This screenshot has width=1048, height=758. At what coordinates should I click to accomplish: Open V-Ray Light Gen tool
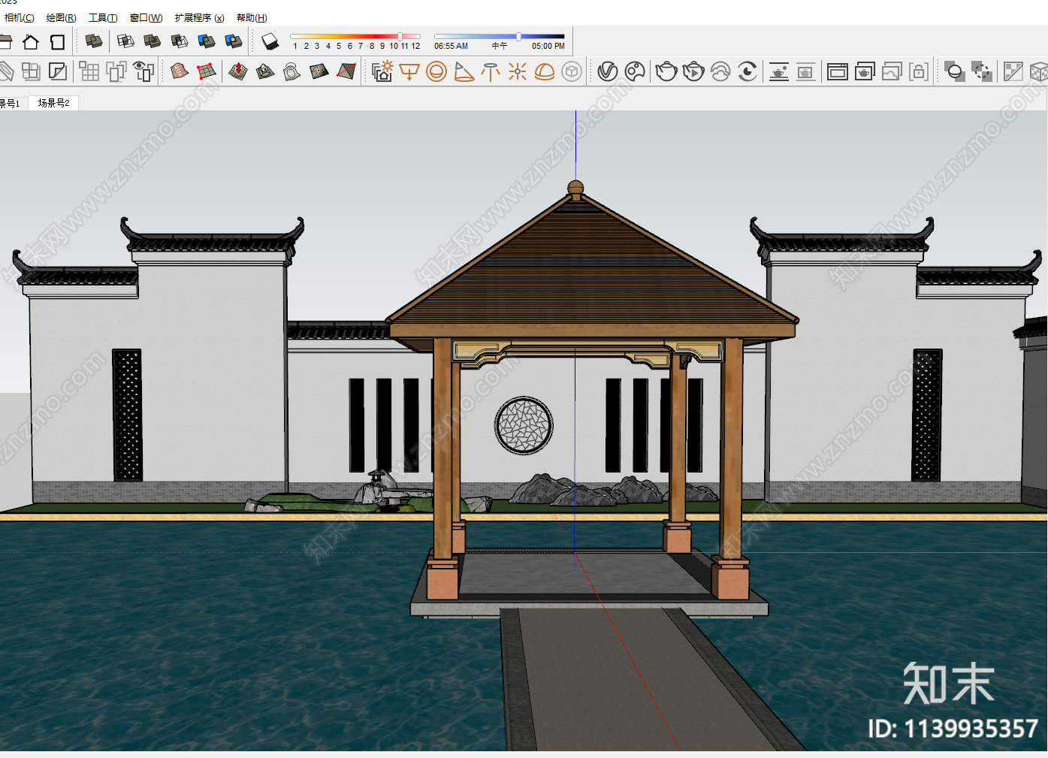pos(382,71)
